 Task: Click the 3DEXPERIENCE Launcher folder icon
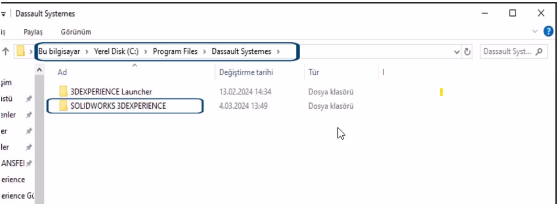[x=63, y=92]
